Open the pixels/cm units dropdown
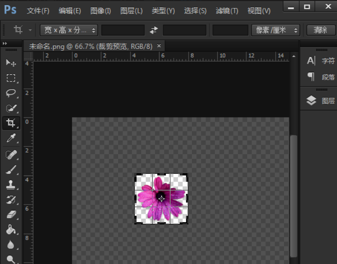 point(276,30)
